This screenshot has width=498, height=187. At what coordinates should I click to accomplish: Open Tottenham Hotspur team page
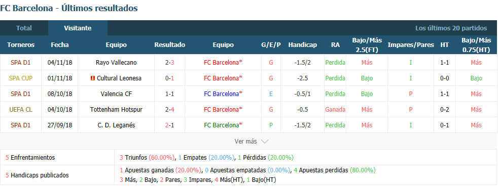tap(116, 110)
